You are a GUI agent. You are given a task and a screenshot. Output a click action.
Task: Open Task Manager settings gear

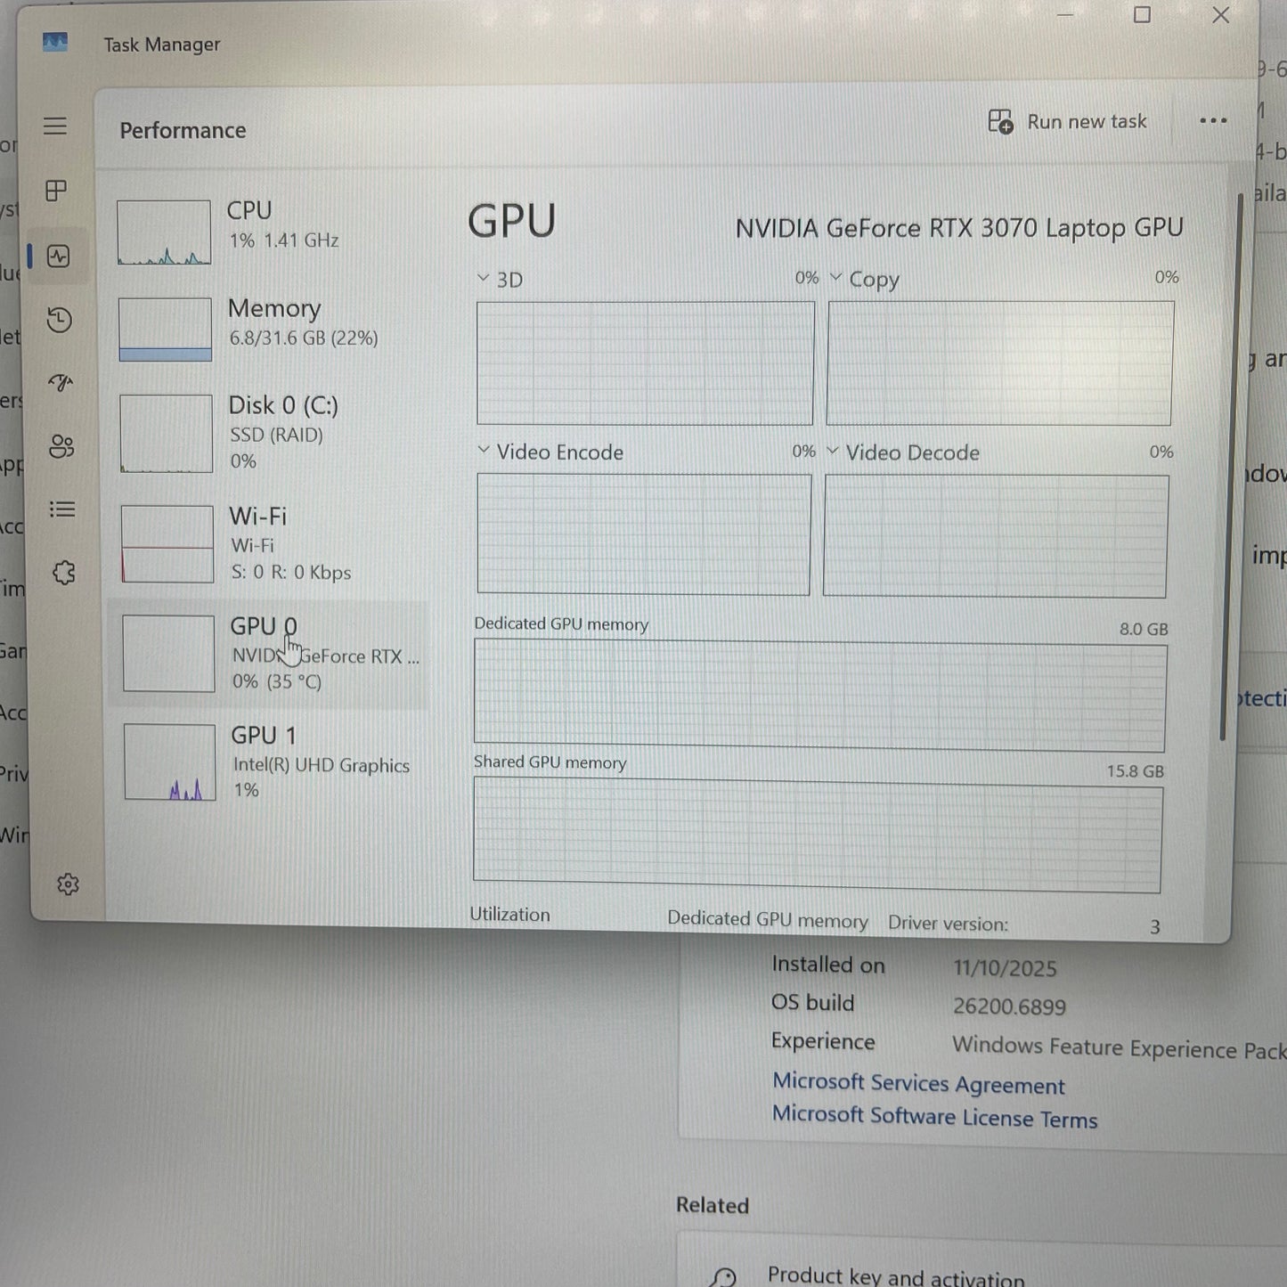pyautogui.click(x=68, y=884)
